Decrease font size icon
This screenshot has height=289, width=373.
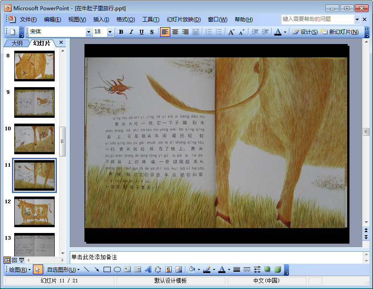click(242, 32)
